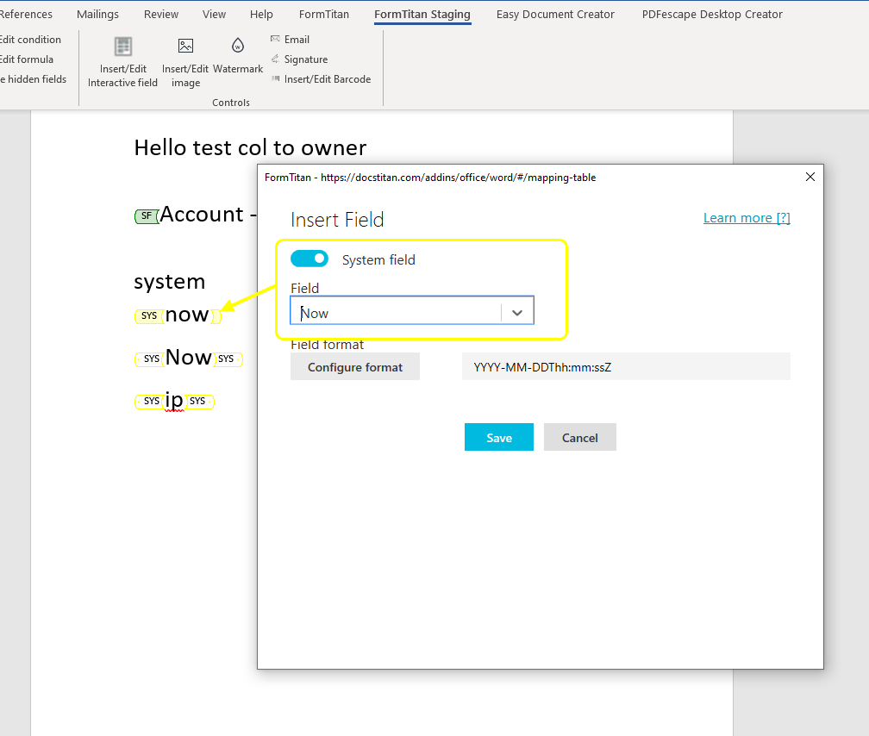Click the Watermark icon
869x736 pixels.
tap(237, 47)
